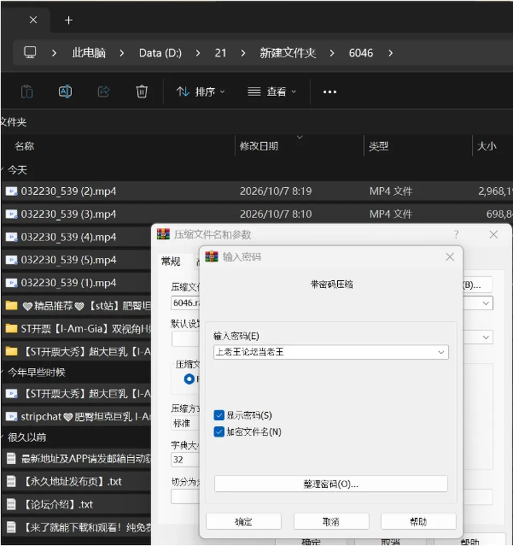Click 取消 in the password dialog
Screen dimensions: 513x546
point(331,521)
